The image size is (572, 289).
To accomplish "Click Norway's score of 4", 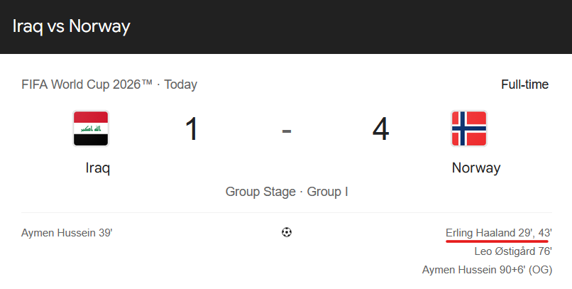I will click(x=380, y=129).
